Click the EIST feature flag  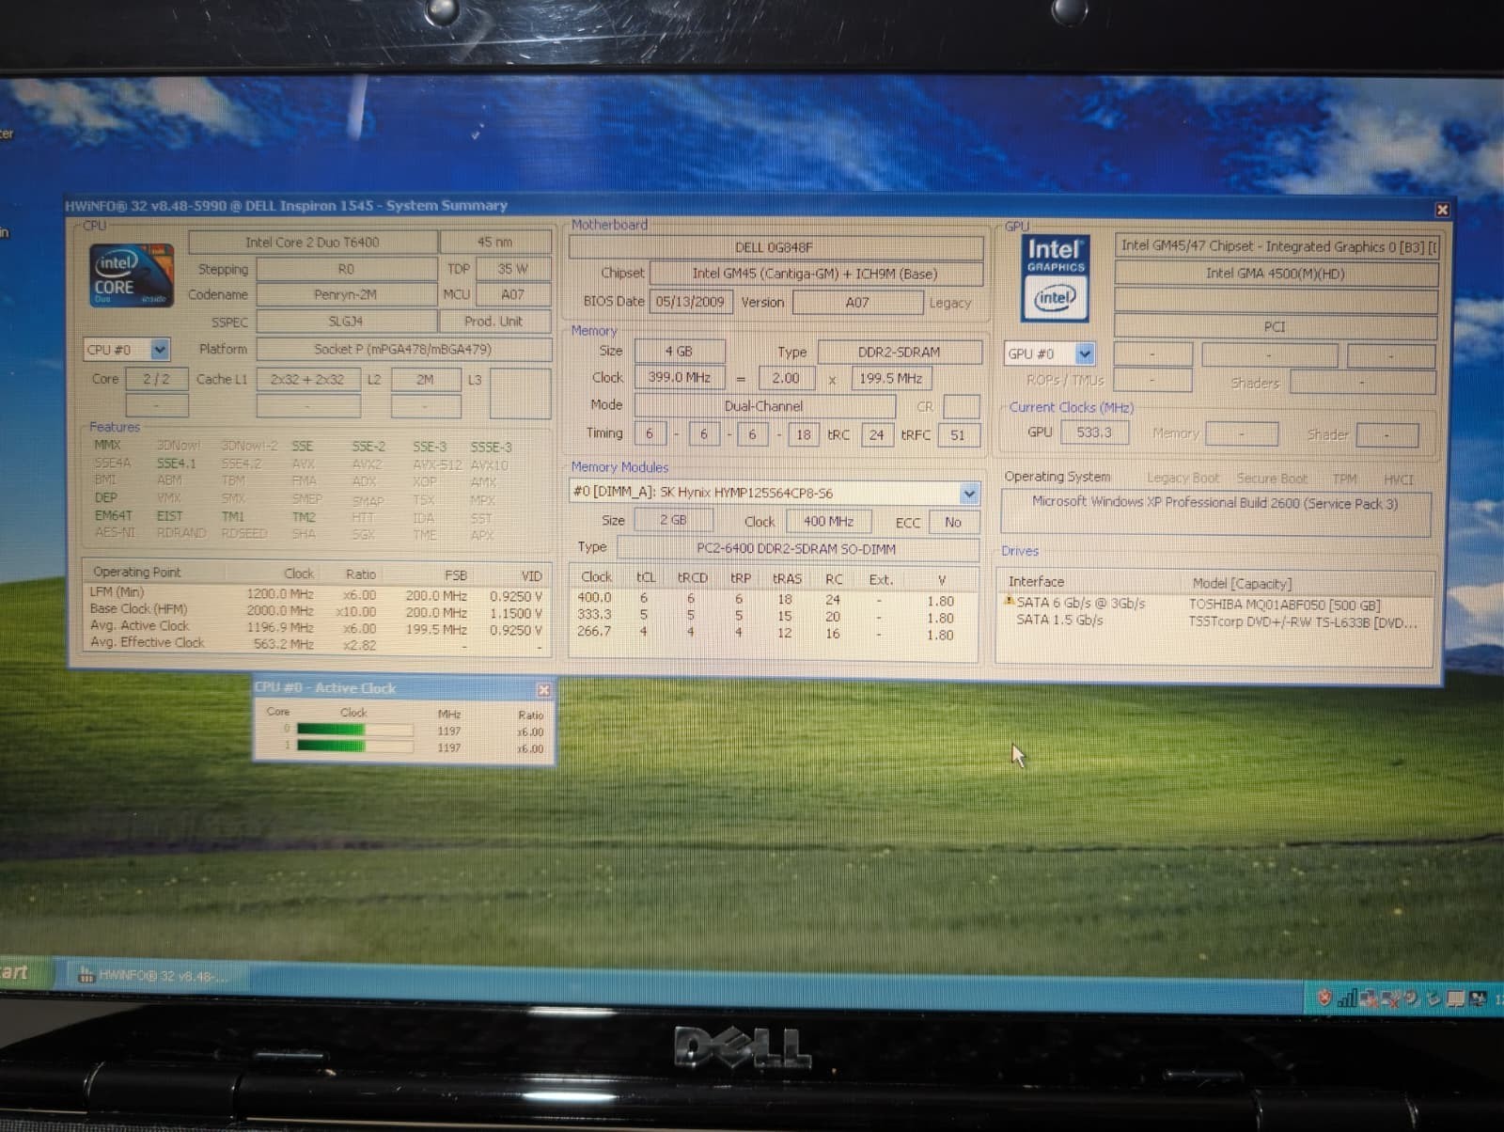pos(169,515)
